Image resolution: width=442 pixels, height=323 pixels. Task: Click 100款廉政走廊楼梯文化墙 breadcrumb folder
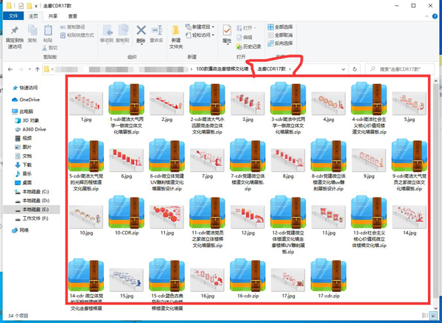(x=222, y=69)
